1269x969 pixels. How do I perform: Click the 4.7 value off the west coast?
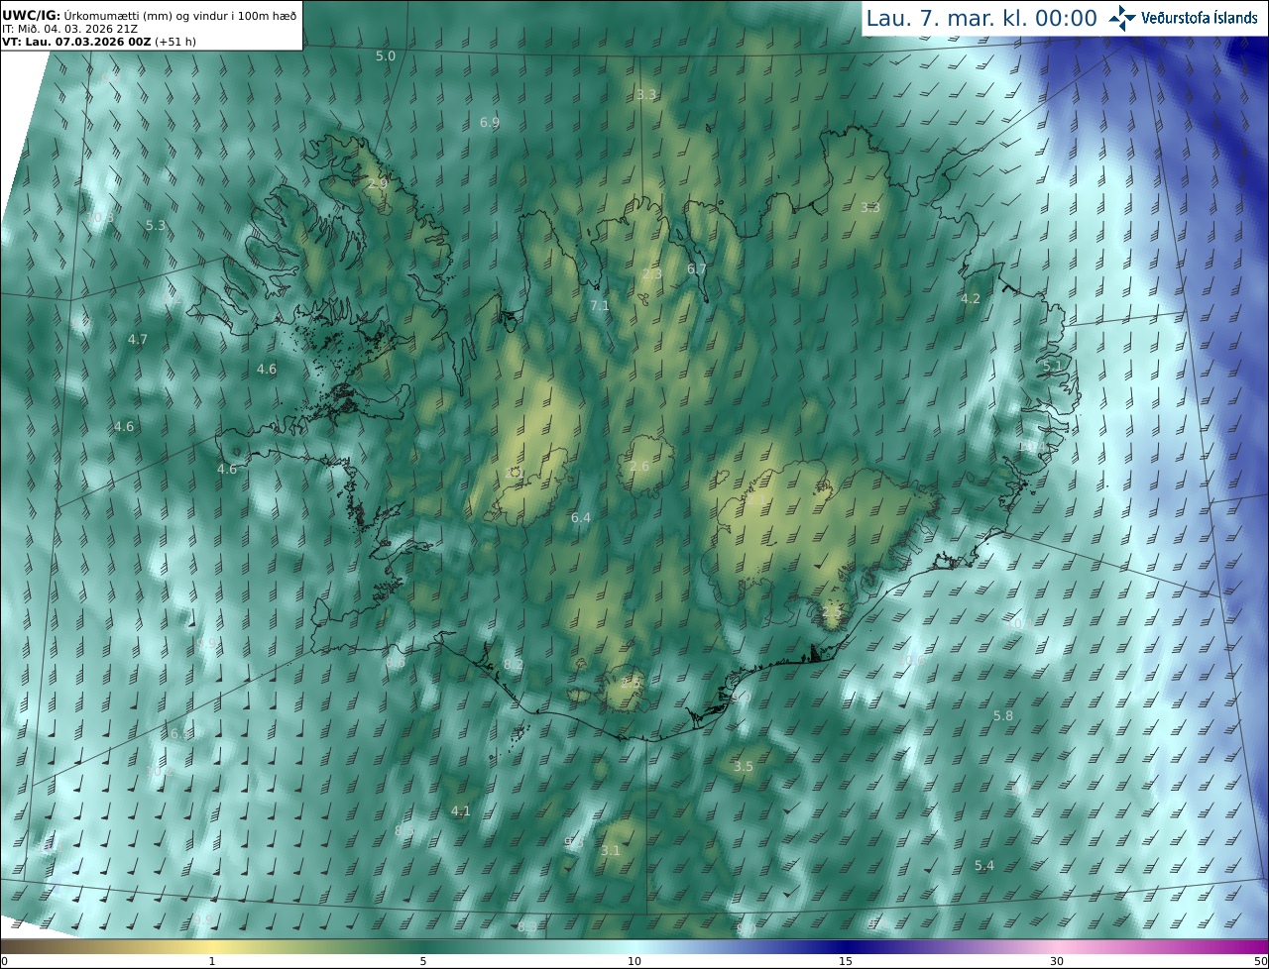[138, 340]
